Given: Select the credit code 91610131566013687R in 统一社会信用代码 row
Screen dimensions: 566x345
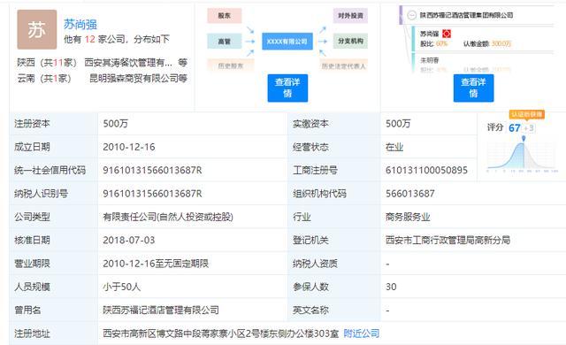Looking at the screenshot, I should point(152,170).
